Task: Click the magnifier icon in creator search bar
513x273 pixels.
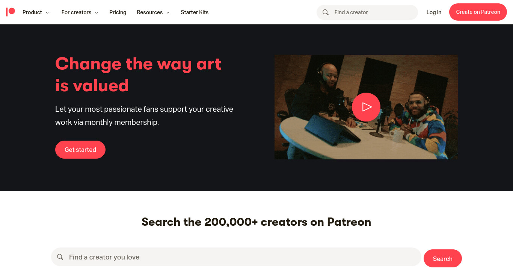Action: 60,257
